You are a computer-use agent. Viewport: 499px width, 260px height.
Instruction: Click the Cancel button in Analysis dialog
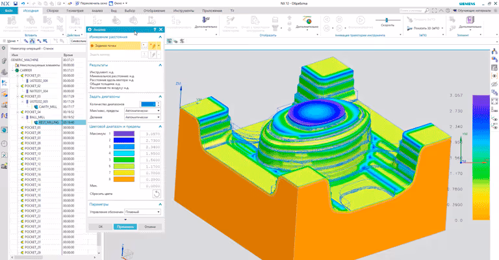(150, 227)
